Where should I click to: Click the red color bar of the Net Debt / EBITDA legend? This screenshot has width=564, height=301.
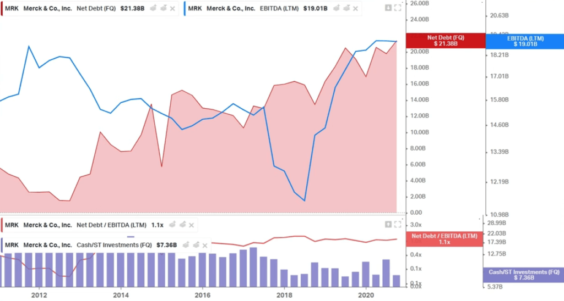click(x=2, y=225)
